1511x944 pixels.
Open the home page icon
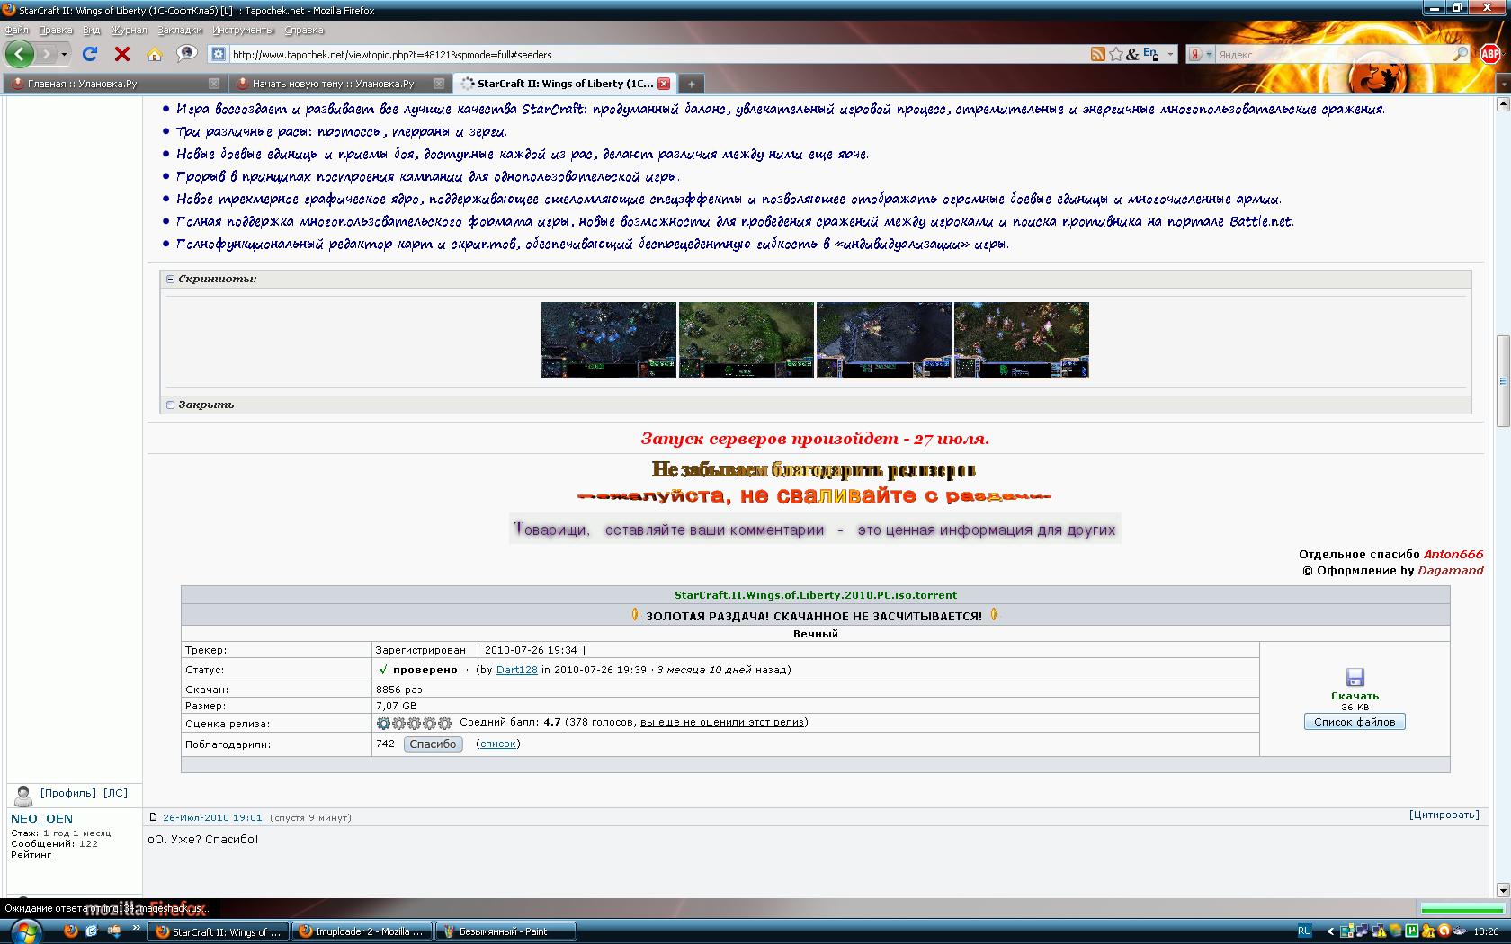coord(156,54)
